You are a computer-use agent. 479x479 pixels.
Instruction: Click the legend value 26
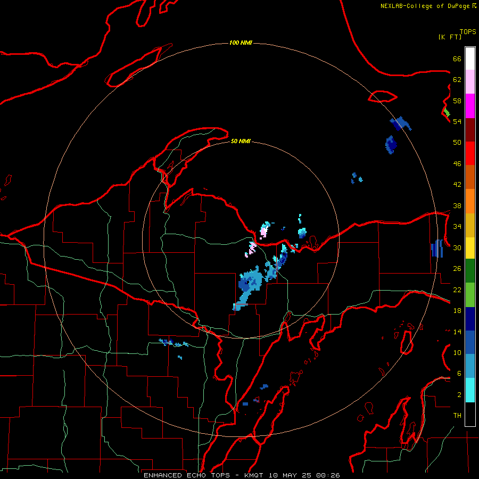457,269
